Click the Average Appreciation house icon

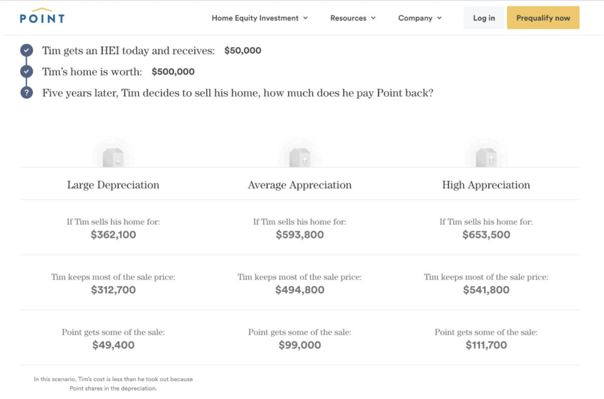tap(300, 157)
